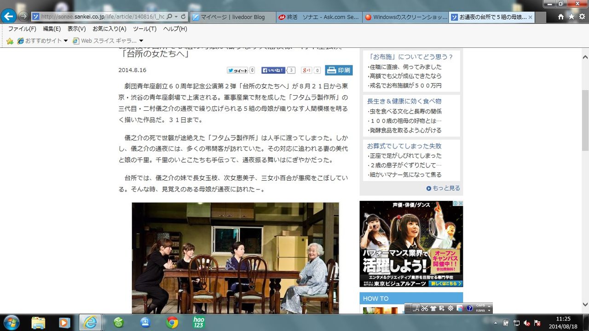Click the search magnifier in the address bar
This screenshot has width=589, height=331.
169,17
